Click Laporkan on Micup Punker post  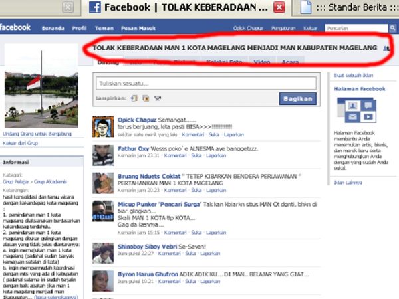(x=216, y=233)
